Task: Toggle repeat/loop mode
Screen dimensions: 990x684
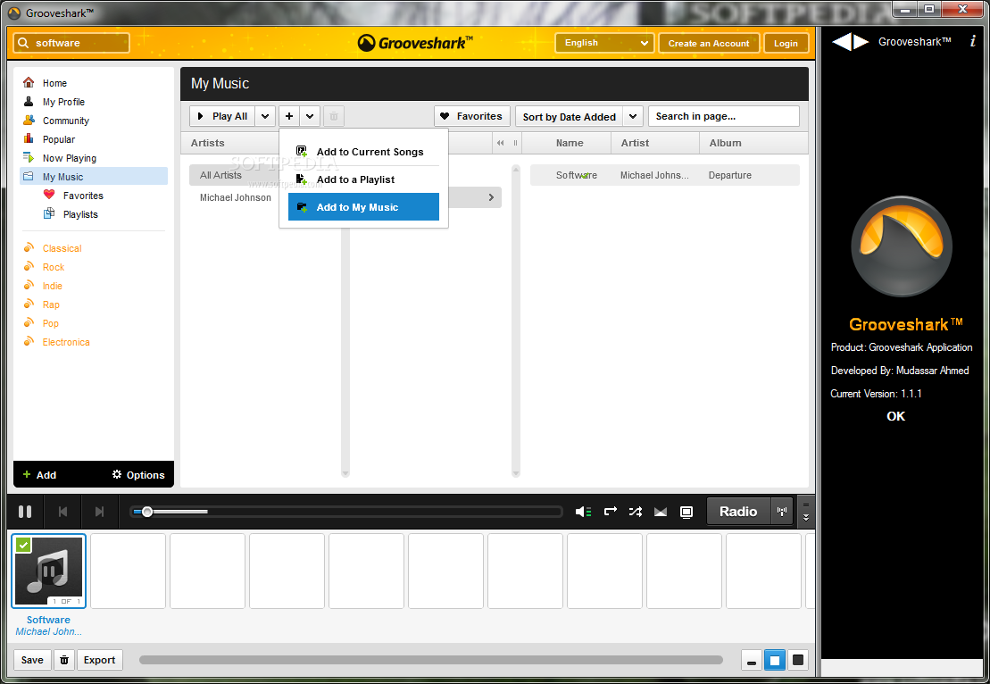Action: [610, 512]
